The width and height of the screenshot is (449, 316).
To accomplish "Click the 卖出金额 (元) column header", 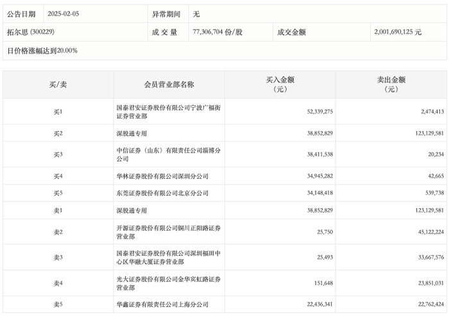I will click(x=391, y=85).
